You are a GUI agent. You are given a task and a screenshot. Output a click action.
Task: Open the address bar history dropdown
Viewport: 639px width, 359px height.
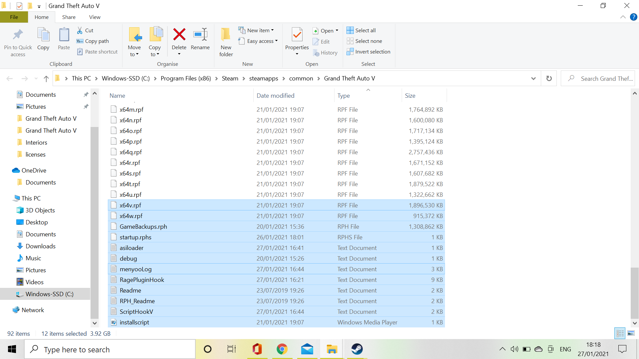(533, 78)
